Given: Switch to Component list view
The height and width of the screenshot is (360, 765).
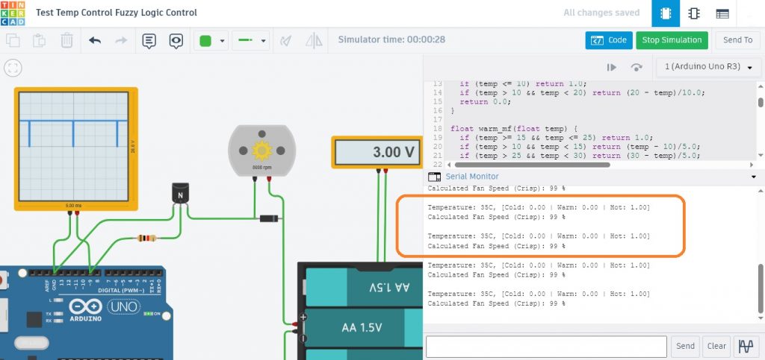Looking at the screenshot, I should click(722, 13).
